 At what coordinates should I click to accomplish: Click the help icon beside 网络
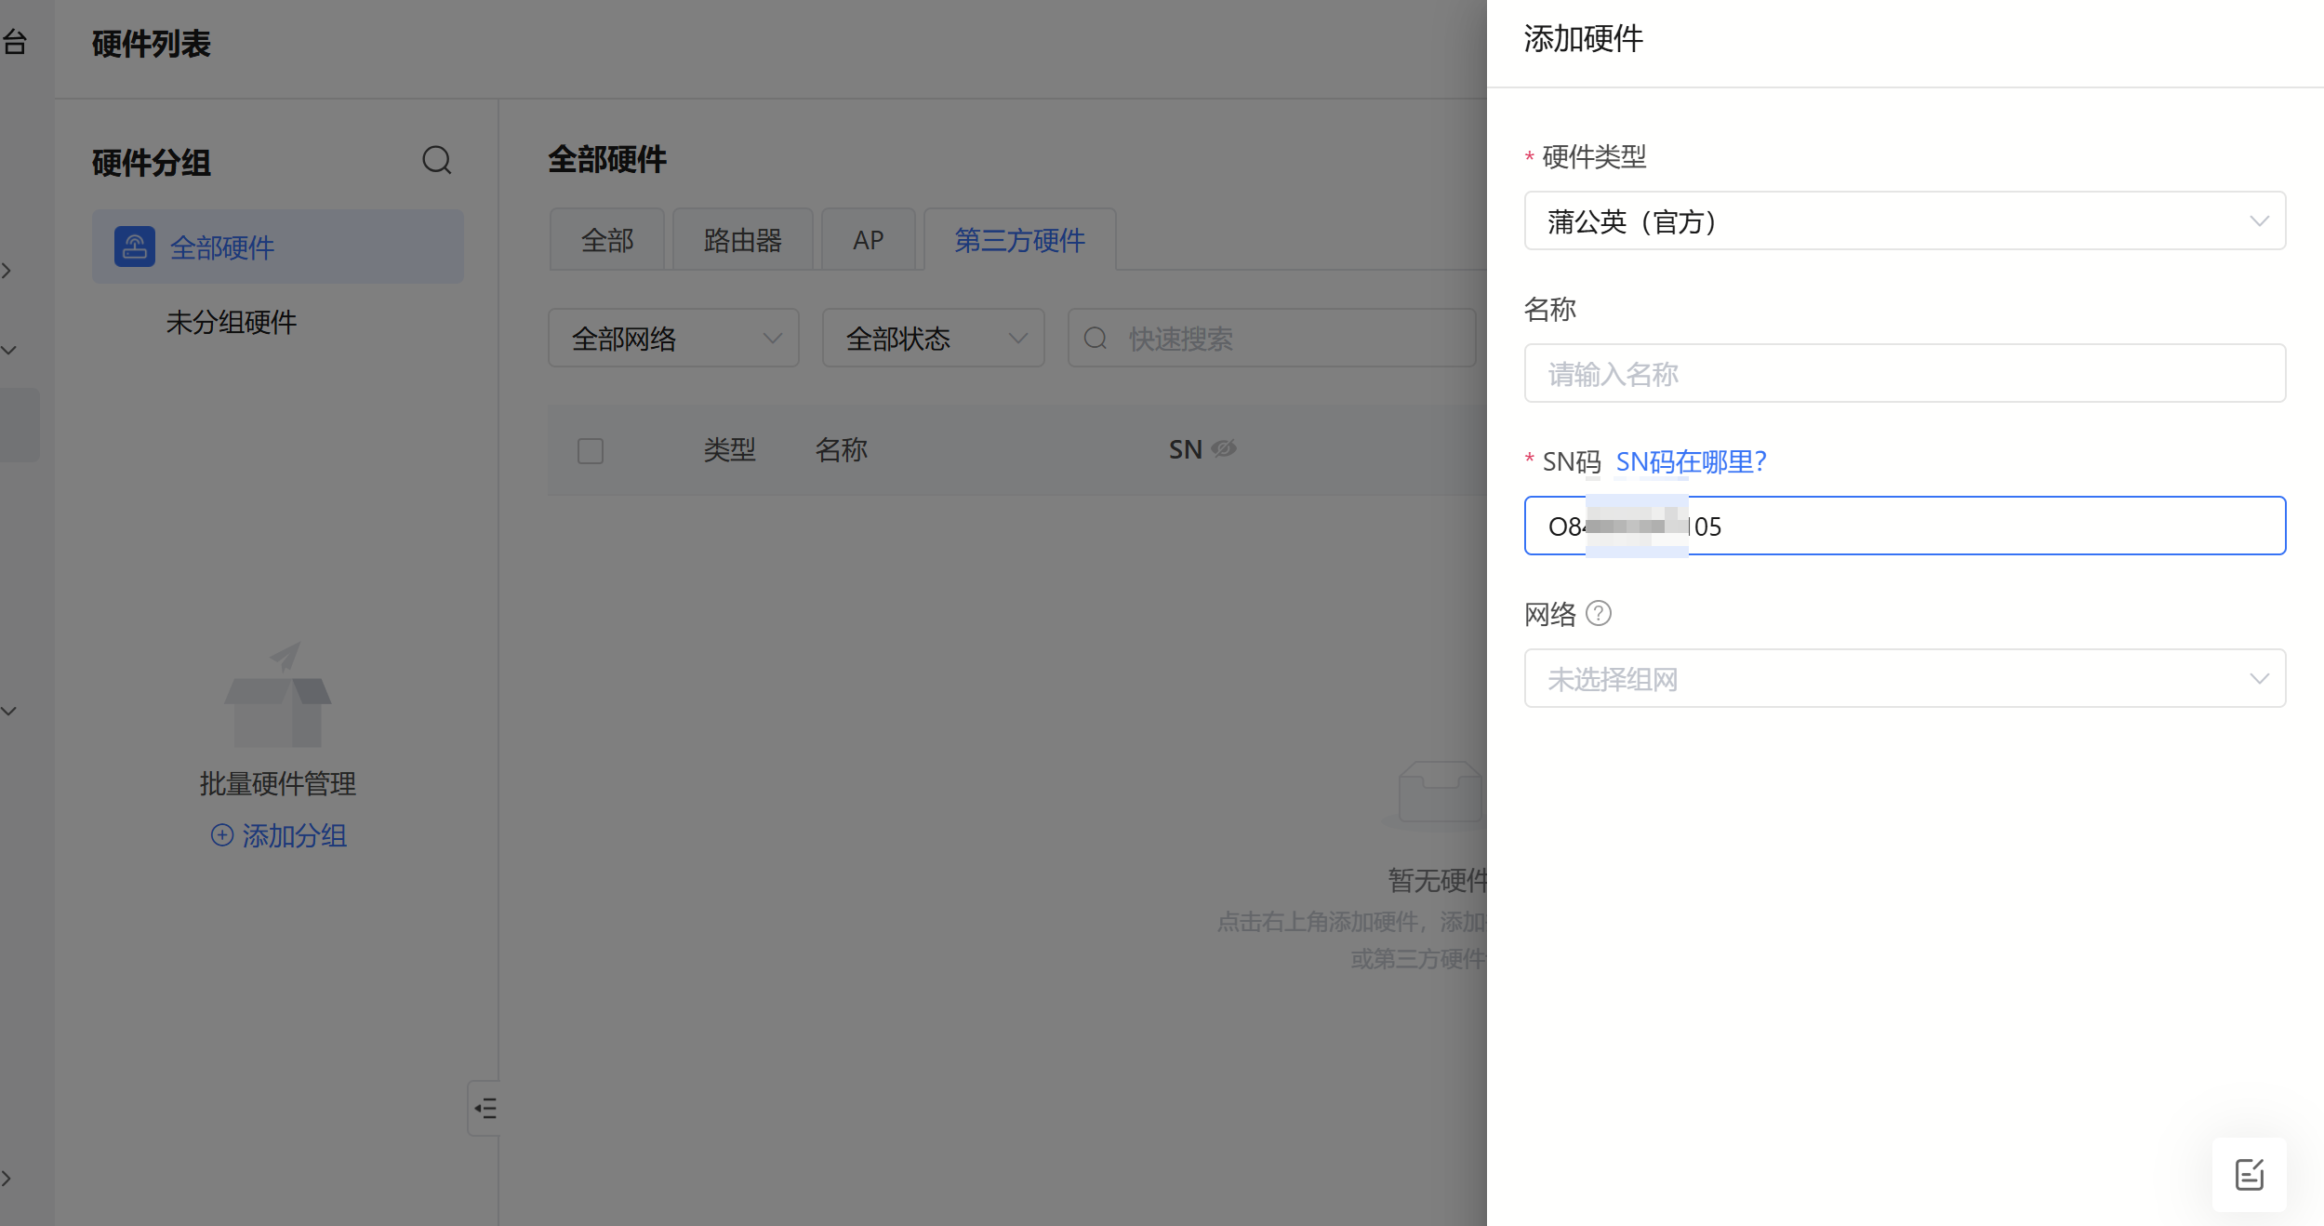(x=1598, y=613)
